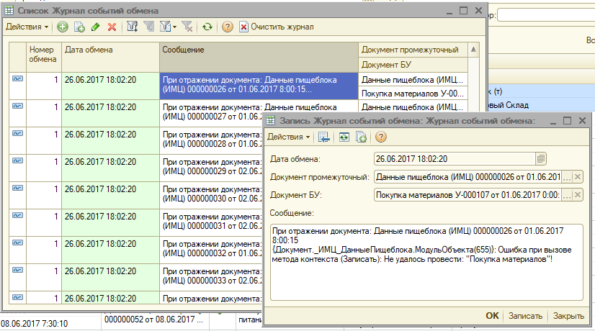595x331 pixels.
Task: Click Записать to save the record
Action: [525, 316]
